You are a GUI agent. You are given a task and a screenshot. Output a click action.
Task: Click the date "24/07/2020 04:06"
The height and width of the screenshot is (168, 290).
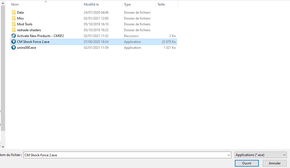(96, 12)
